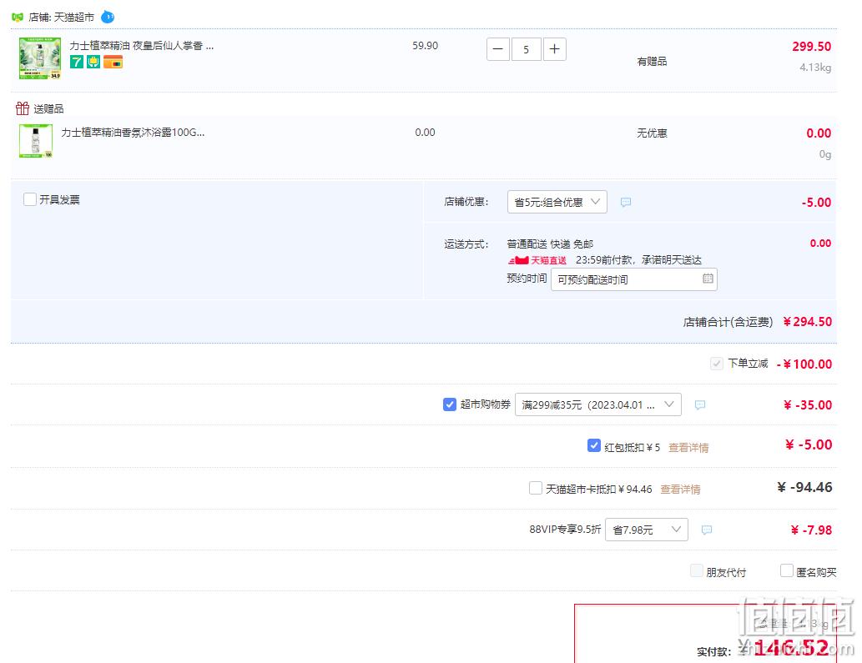Open the main product thumbnail image
This screenshot has width=862, height=663.
pyautogui.click(x=40, y=58)
